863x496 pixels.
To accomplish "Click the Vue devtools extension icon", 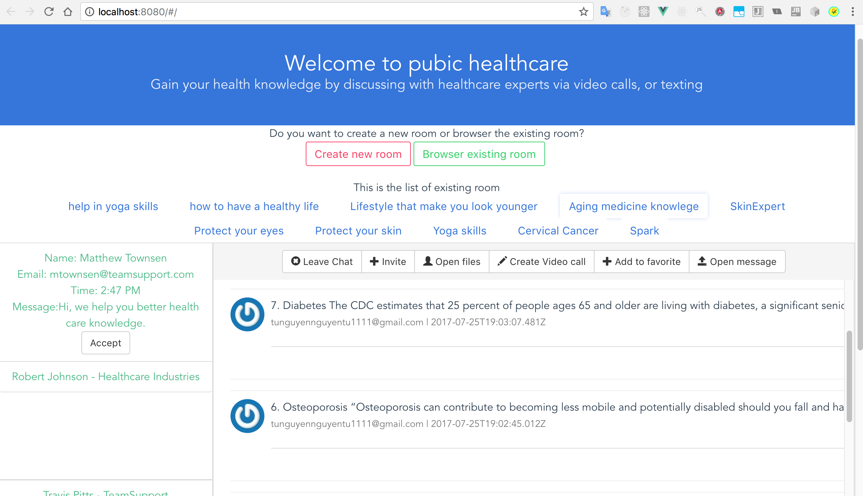I will 663,12.
